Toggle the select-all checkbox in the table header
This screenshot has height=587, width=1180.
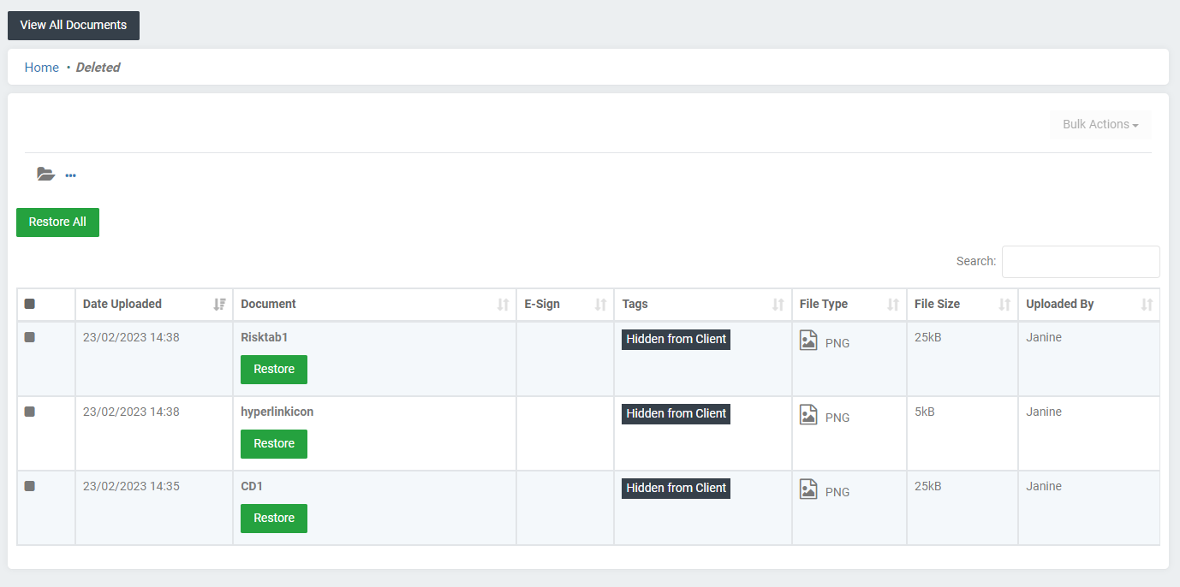29,304
